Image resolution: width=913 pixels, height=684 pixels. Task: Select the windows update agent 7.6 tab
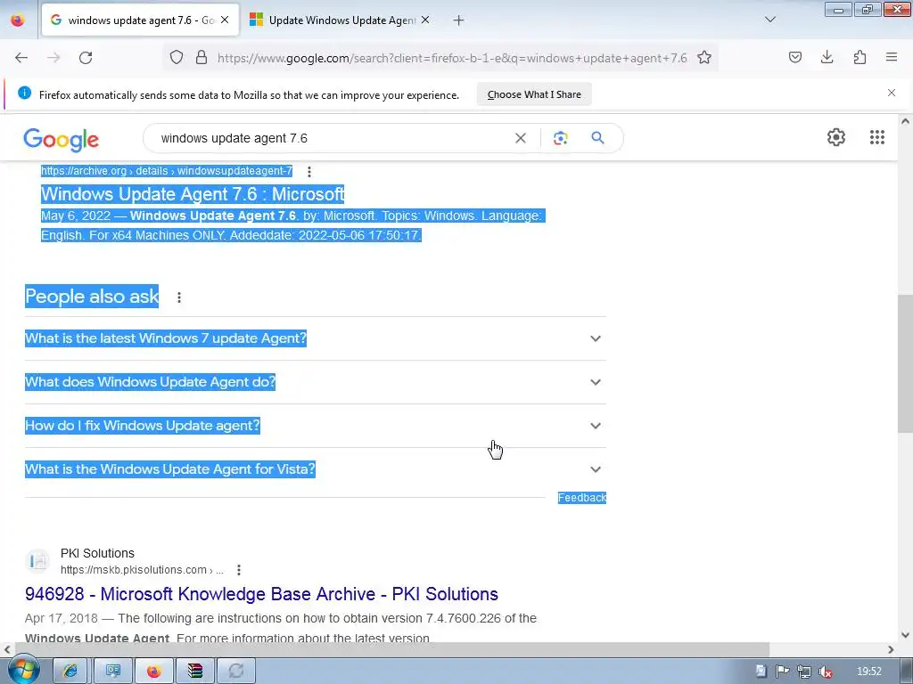point(140,20)
